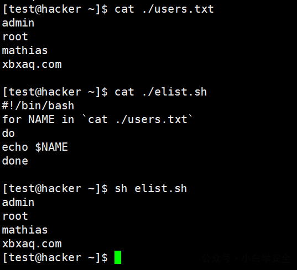Click the 'cat ./elist.sh' command text
This screenshot has width=297, height=270.
point(161,92)
